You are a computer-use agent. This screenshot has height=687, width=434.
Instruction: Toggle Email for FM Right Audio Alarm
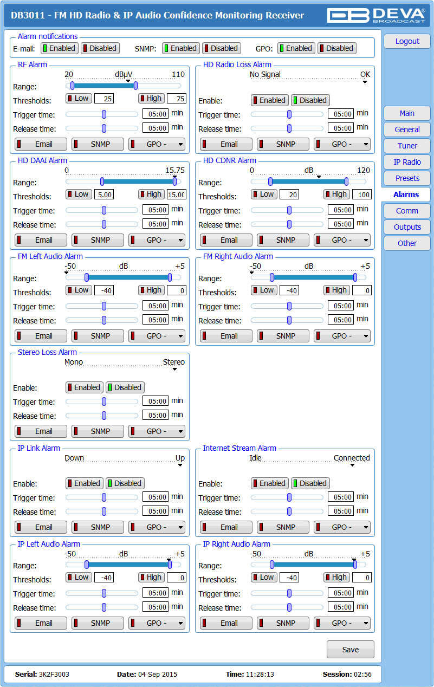coord(226,336)
